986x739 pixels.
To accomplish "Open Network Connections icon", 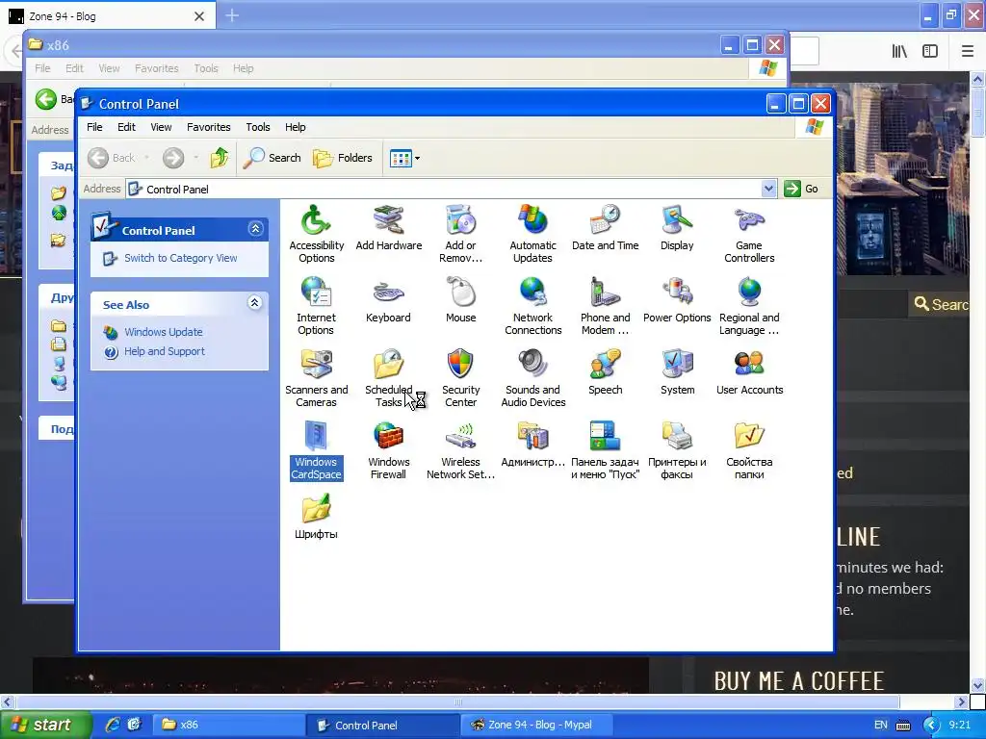I will (532, 305).
